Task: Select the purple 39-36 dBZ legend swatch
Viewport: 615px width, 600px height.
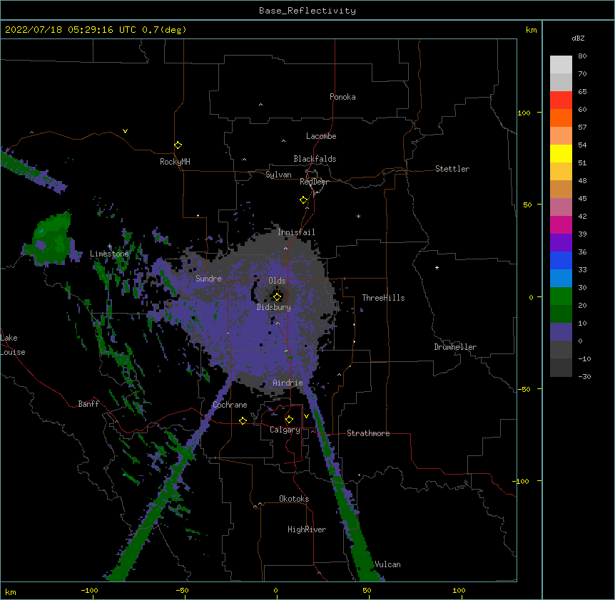Action: click(x=561, y=242)
